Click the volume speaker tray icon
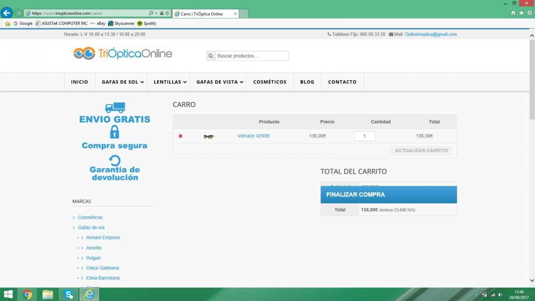This screenshot has height=301, width=535. pyautogui.click(x=500, y=295)
